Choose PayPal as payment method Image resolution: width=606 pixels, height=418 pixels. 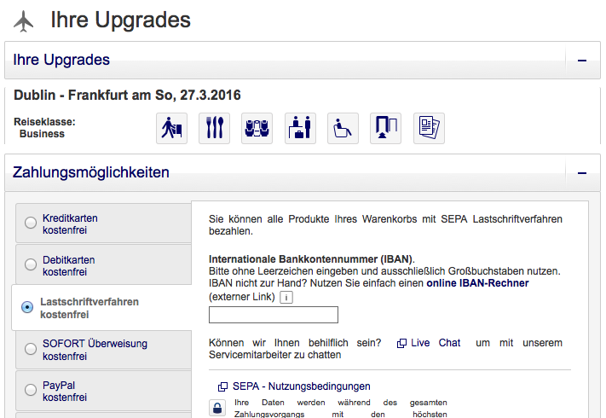point(31,392)
